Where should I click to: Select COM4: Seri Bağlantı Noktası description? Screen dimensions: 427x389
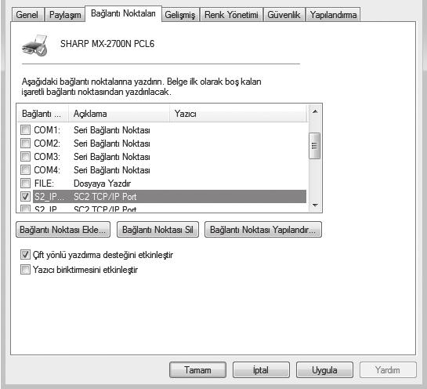[112, 170]
